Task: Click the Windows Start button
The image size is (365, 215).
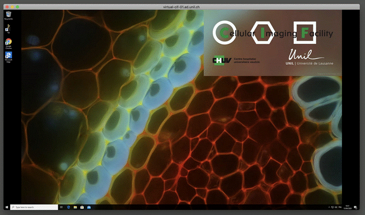Action: pyautogui.click(x=7, y=207)
